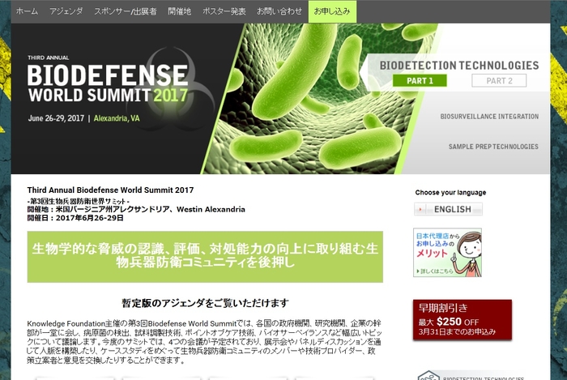567x380 pixels.
Task: Open Sample Prep Technologies link
Action: pos(493,147)
